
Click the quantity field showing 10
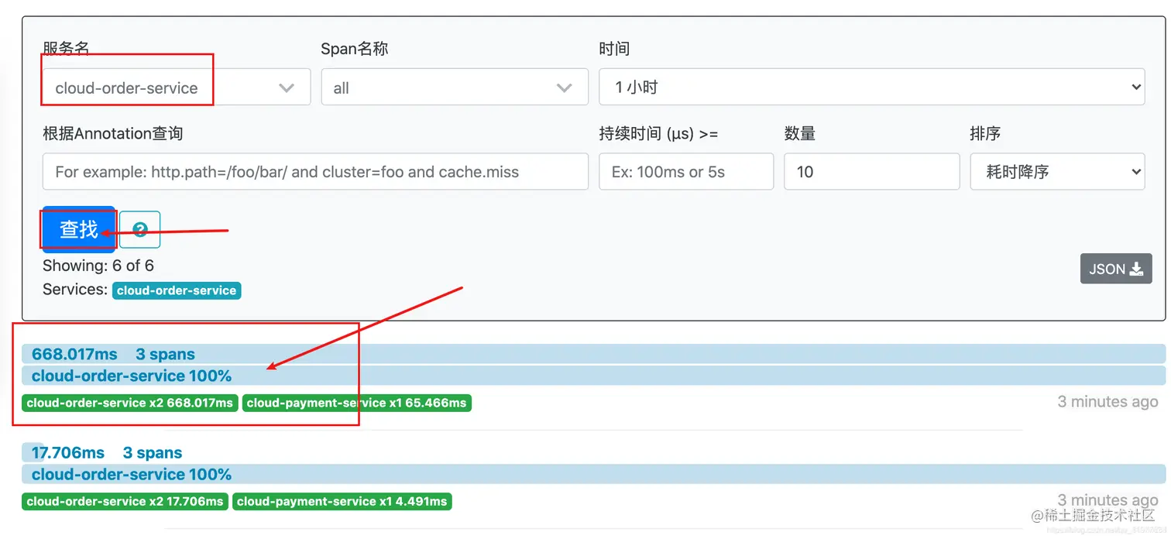pos(872,171)
